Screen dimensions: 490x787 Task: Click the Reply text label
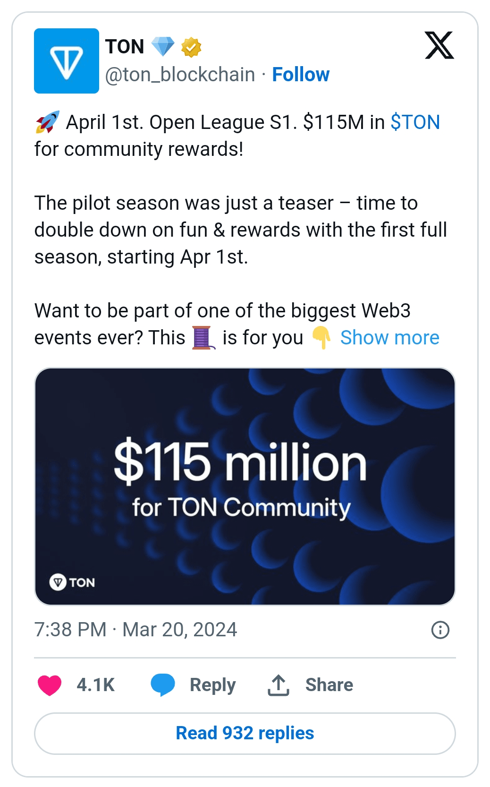[212, 685]
